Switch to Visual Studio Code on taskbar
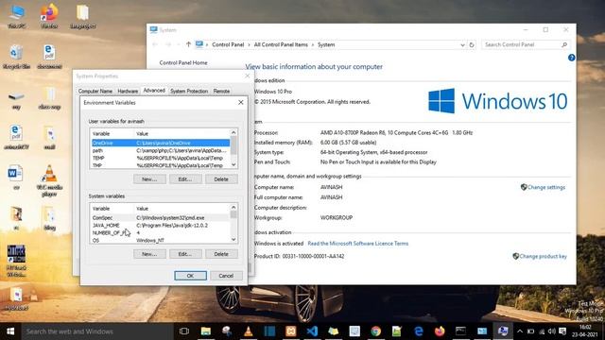Screen dimensions: 605x340 tap(312, 331)
